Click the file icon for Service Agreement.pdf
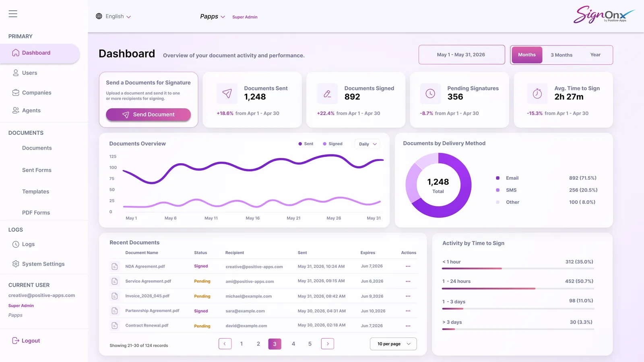This screenshot has height=362, width=644. click(115, 281)
